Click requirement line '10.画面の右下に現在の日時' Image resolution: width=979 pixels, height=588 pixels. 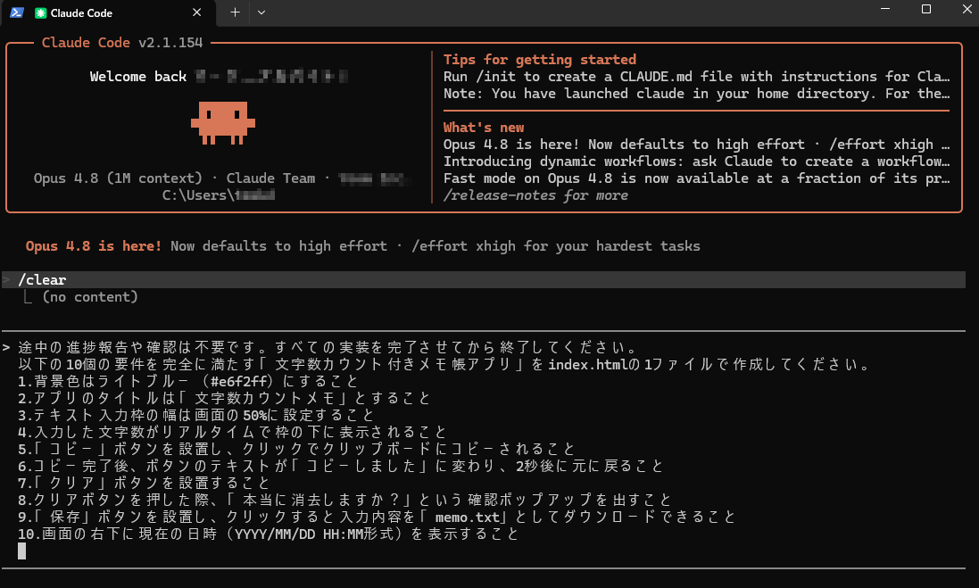pos(269,534)
